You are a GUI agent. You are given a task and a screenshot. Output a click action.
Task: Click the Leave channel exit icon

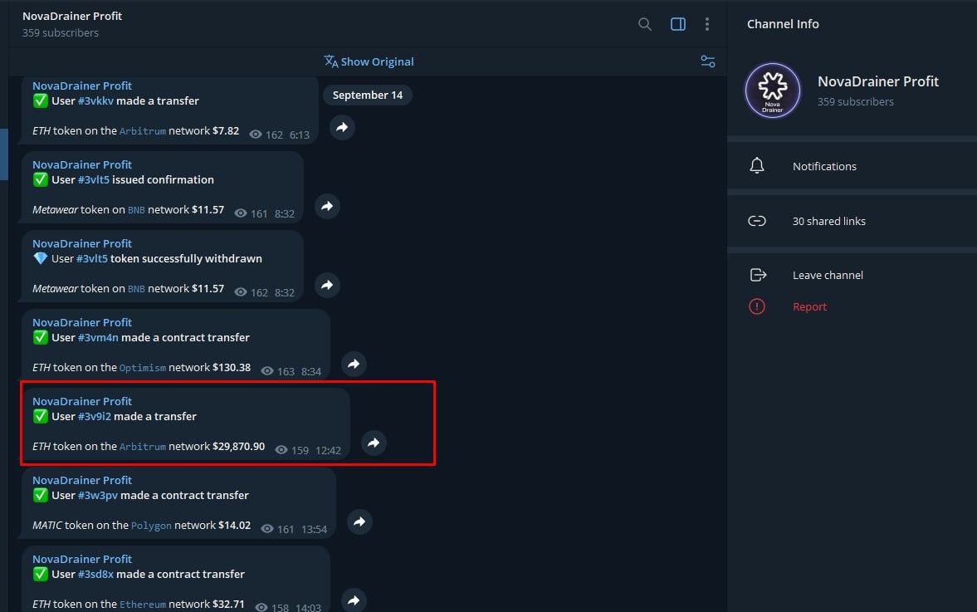point(758,275)
